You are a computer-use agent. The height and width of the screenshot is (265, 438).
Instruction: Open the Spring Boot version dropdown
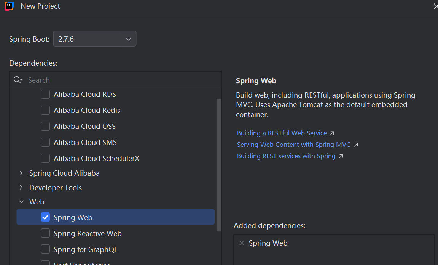coord(95,39)
